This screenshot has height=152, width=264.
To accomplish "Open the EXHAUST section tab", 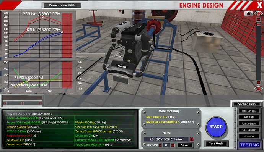I will pos(249,136).
